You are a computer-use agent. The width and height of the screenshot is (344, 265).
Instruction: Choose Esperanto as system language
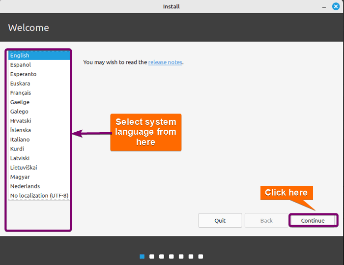39,74
